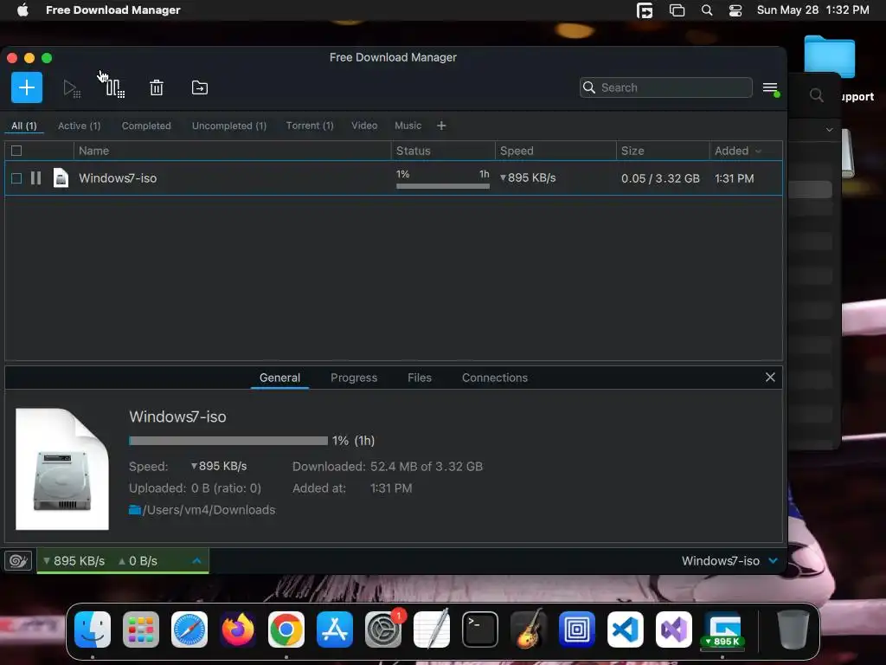Open the Trash in the dock
Screen dimensions: 886x665
793,629
